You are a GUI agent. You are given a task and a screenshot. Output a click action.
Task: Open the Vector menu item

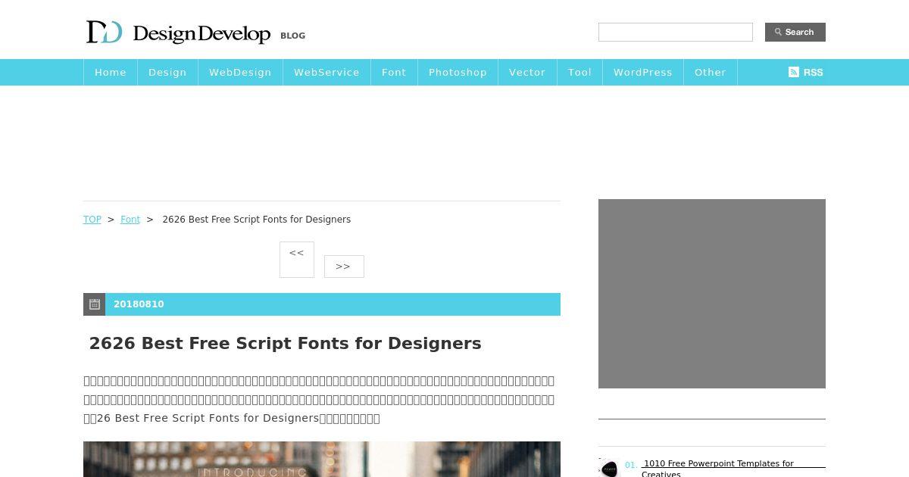point(527,72)
